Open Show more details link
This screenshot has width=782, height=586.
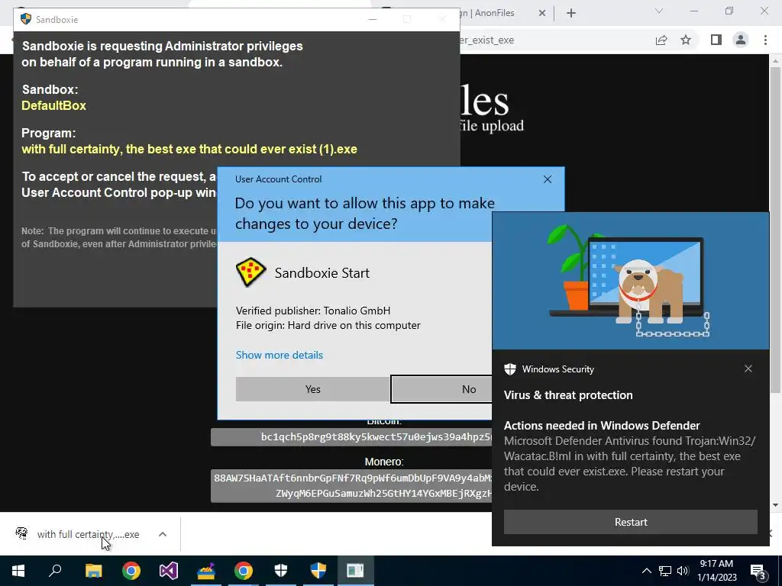click(280, 355)
